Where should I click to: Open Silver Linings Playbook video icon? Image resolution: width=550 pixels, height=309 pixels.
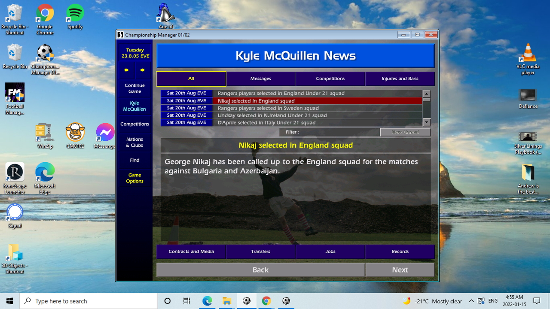tap(528, 142)
